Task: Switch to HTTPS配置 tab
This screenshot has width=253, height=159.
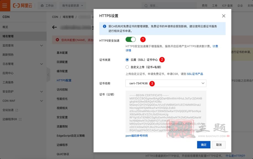Action: point(64,80)
